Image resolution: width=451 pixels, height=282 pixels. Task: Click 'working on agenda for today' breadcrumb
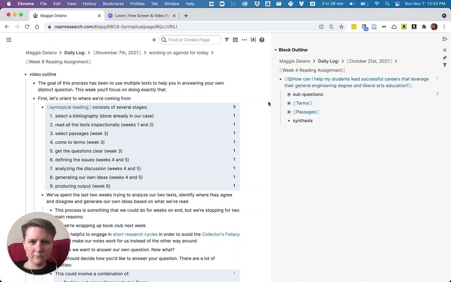(x=179, y=53)
